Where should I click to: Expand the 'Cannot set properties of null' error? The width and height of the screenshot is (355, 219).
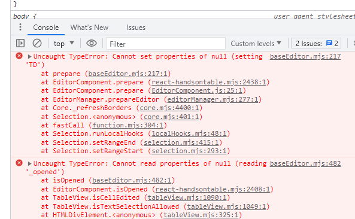pos(29,56)
